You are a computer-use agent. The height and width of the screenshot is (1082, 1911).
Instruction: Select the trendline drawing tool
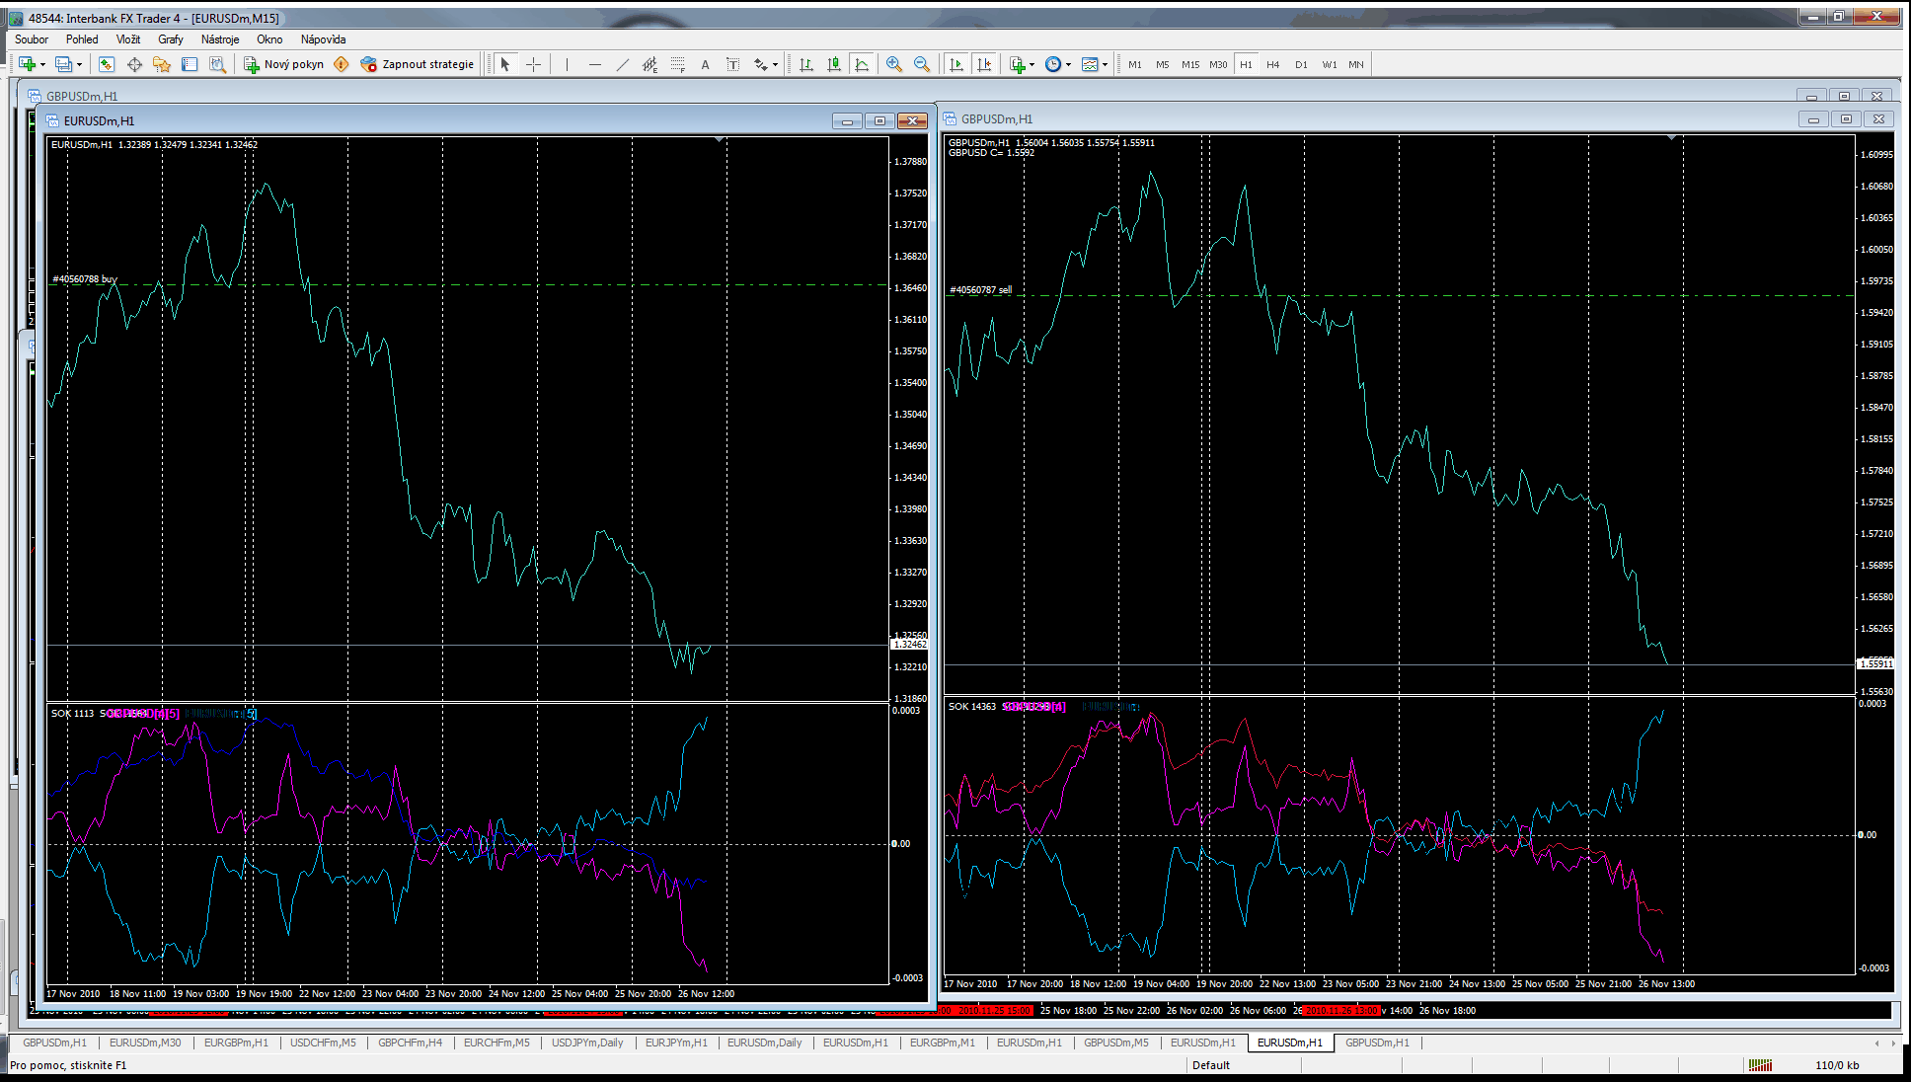pos(622,64)
